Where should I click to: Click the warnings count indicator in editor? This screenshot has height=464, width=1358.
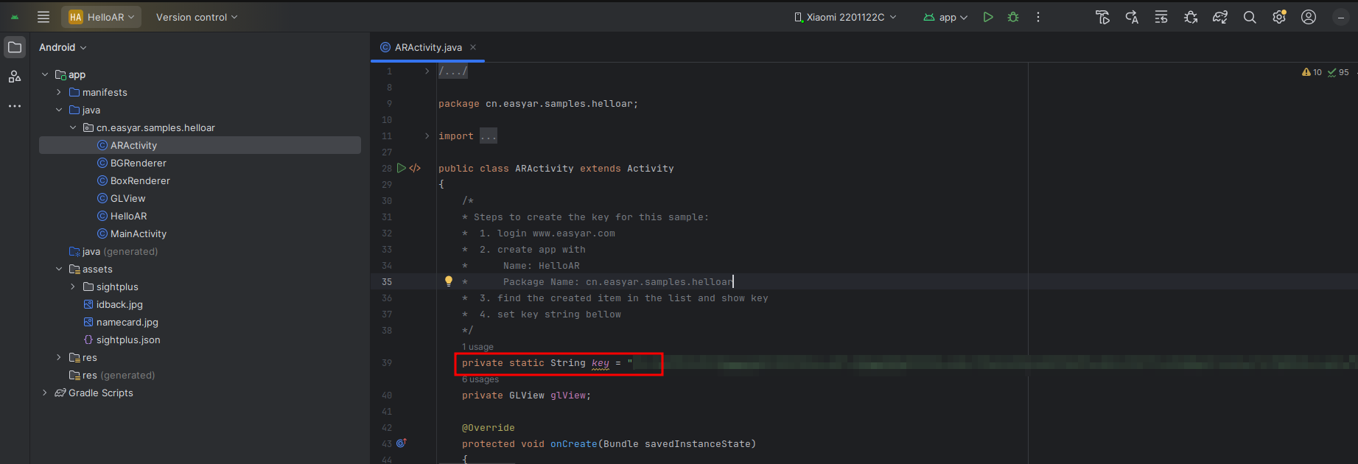tap(1312, 72)
